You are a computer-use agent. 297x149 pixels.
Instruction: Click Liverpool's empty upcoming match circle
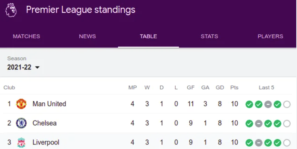(x=287, y=143)
